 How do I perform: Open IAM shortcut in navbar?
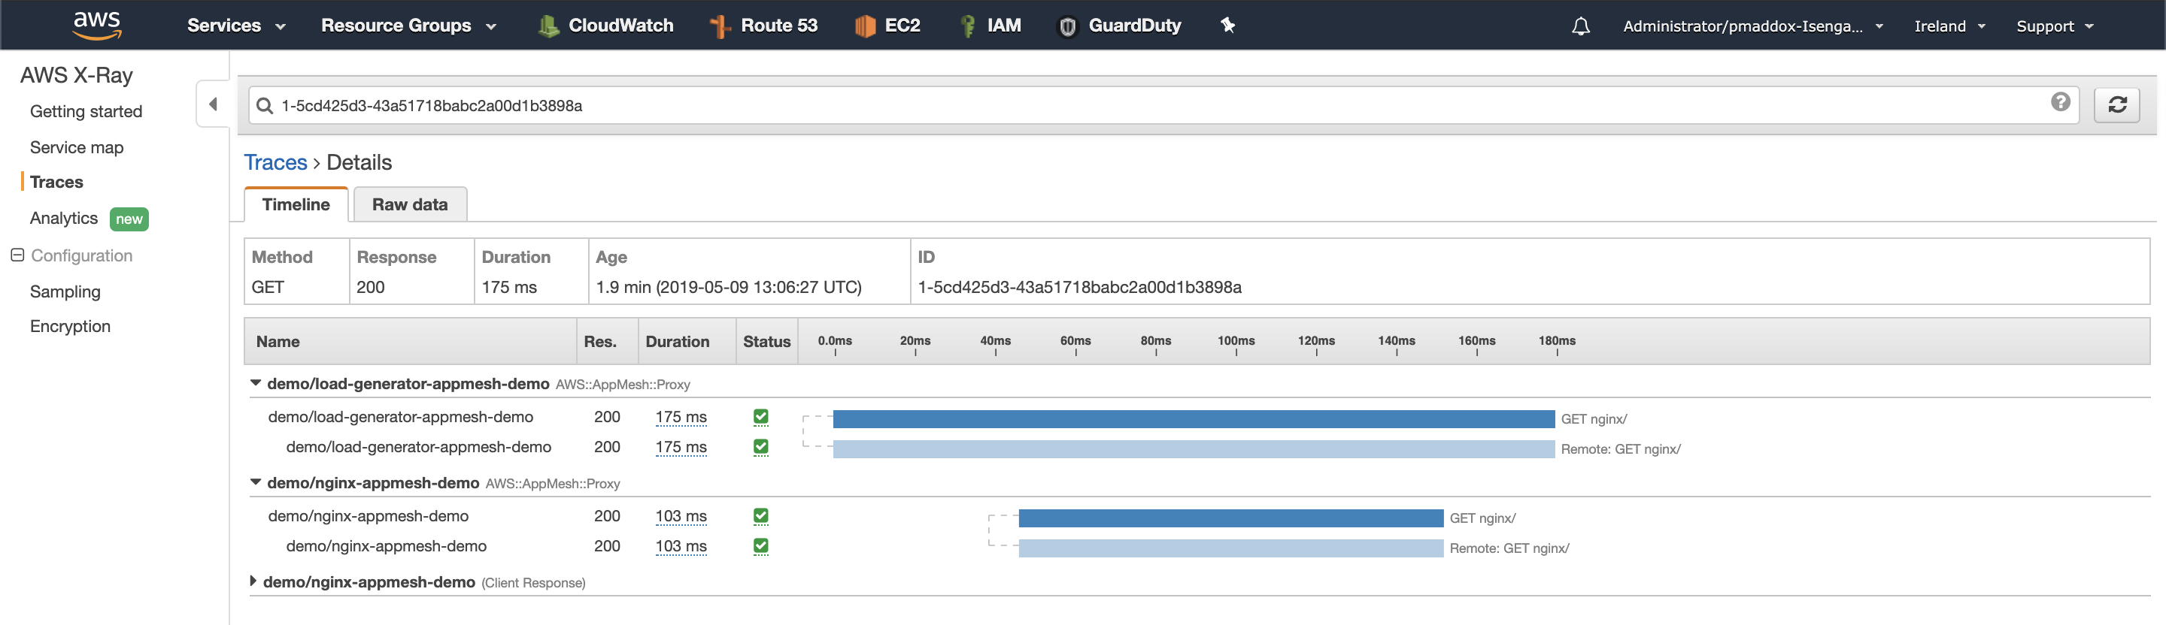click(990, 26)
